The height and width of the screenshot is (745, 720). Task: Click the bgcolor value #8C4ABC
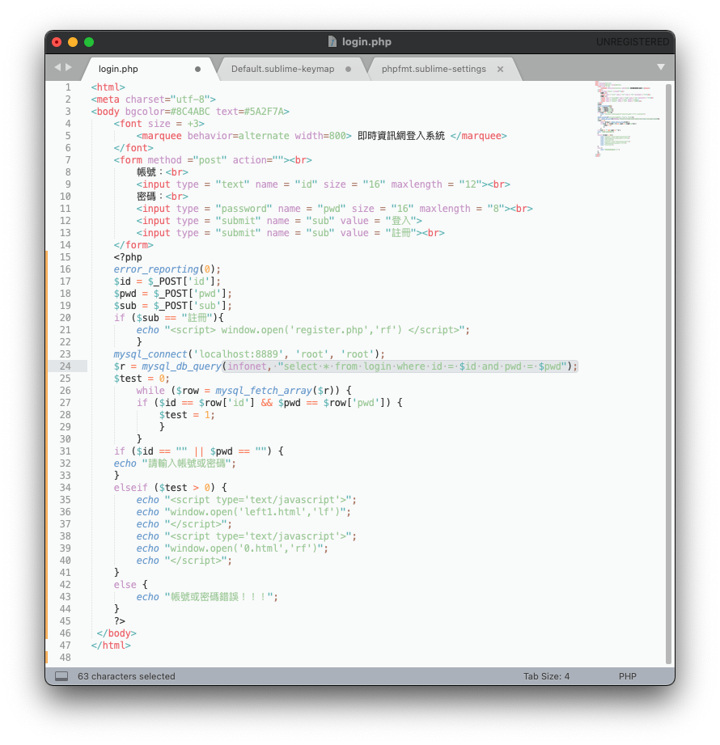pyautogui.click(x=190, y=112)
